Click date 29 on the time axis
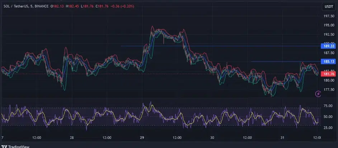This screenshot has width=338, height=148. (x=142, y=138)
